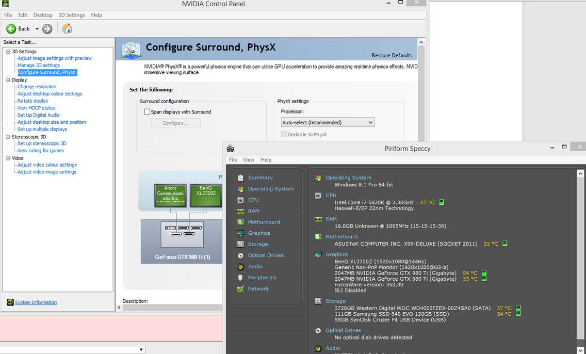Select CPU chip icon in Speccy sidebar

tap(241, 200)
